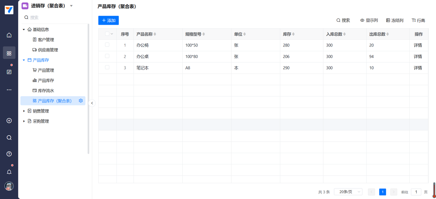
Task: Click the 行高 row height tool
Action: point(418,20)
